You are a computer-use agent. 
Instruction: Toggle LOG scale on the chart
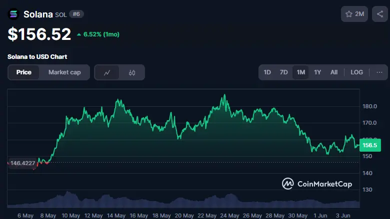pos(356,72)
